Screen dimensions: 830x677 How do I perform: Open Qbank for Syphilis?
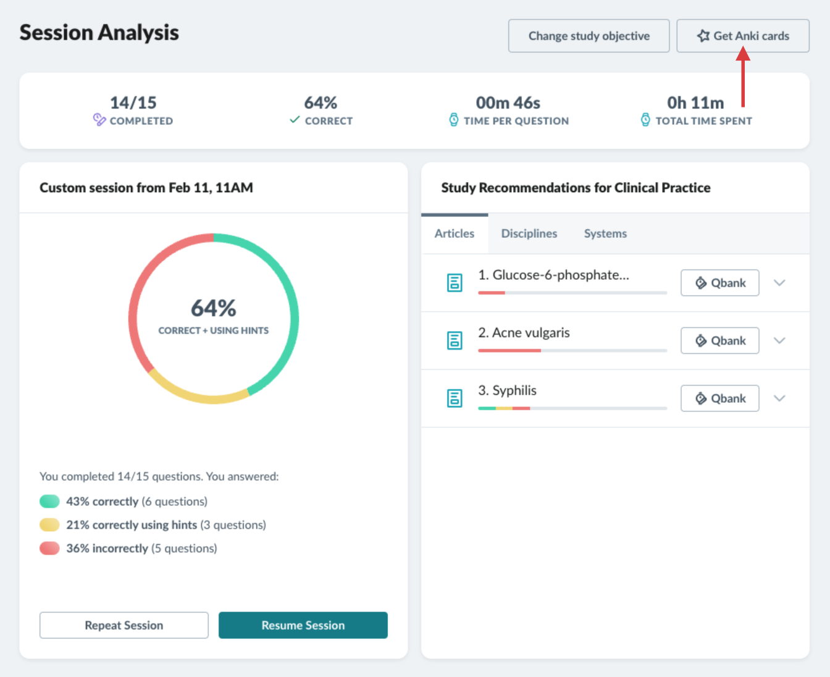[720, 398]
